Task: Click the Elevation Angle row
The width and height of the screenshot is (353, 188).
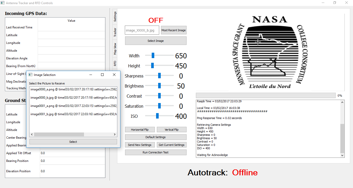Action: pos(55,58)
